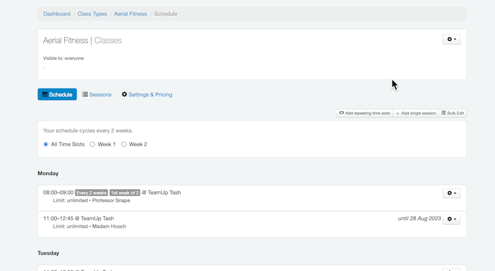The width and height of the screenshot is (495, 271).
Task: Click the plus icon for Add single session
Action: (x=398, y=113)
